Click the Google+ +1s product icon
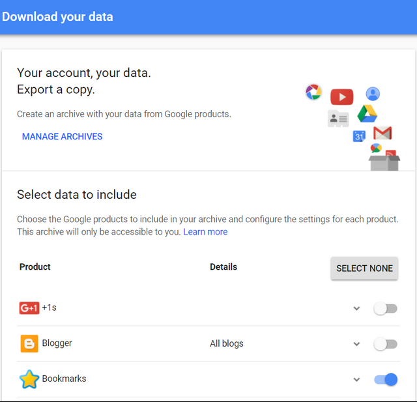The image size is (417, 402). click(29, 308)
